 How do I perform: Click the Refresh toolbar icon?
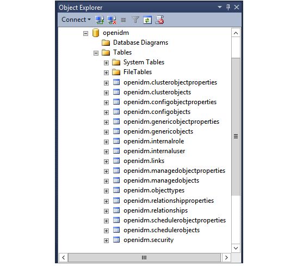(x=147, y=20)
